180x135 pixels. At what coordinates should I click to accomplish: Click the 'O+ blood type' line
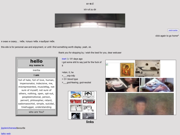[70, 79]
